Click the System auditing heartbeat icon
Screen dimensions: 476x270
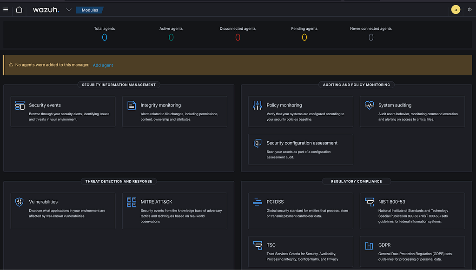coord(369,105)
